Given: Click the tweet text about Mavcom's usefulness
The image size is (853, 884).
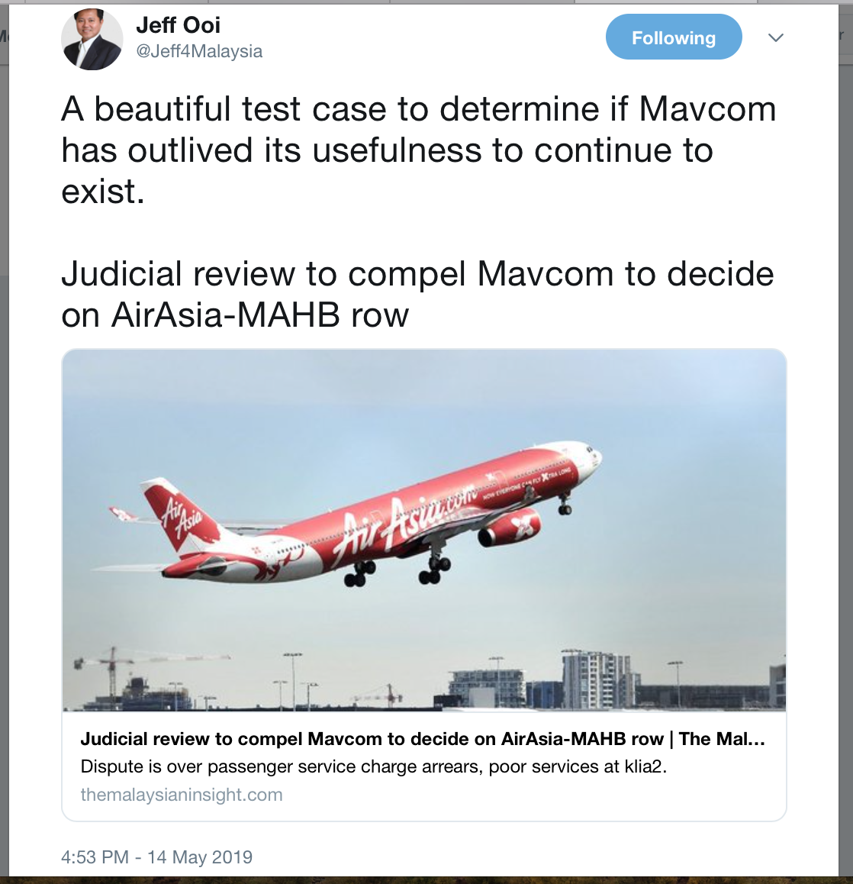Looking at the screenshot, I should (418, 150).
